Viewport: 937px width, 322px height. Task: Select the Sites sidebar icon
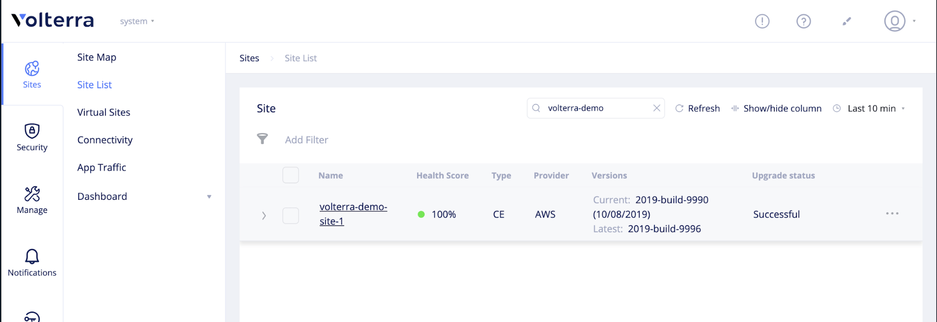[32, 74]
